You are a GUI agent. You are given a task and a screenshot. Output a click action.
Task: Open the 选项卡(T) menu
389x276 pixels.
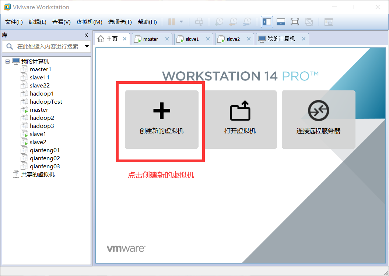[x=120, y=22]
